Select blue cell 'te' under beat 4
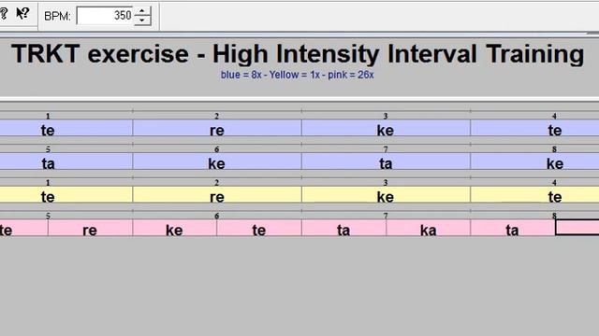Viewport: 599px width, 336px height. point(534,128)
